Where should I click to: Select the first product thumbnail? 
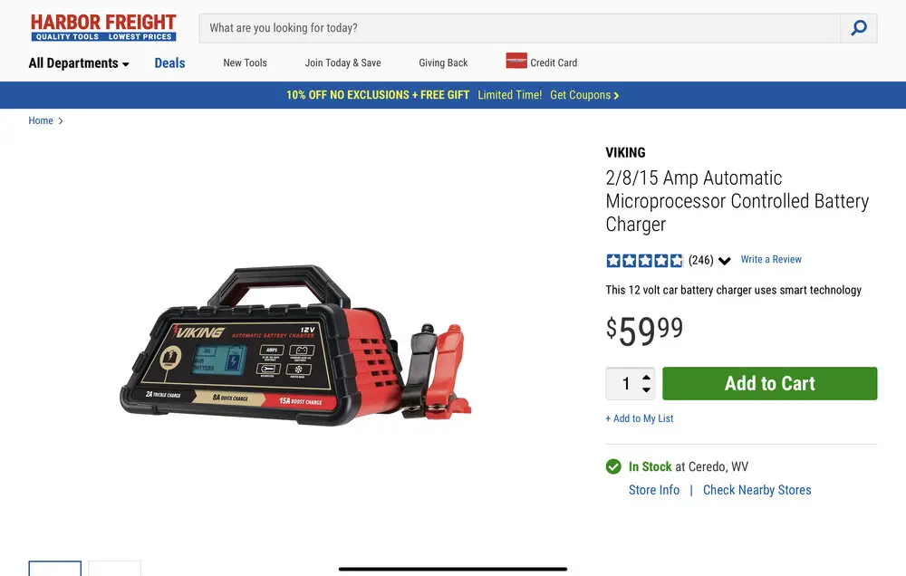pyautogui.click(x=55, y=568)
